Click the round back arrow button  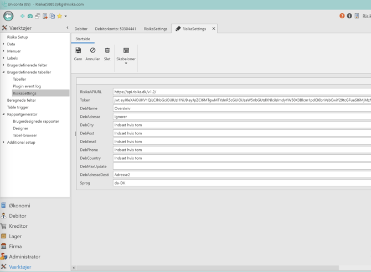[x=8, y=16]
